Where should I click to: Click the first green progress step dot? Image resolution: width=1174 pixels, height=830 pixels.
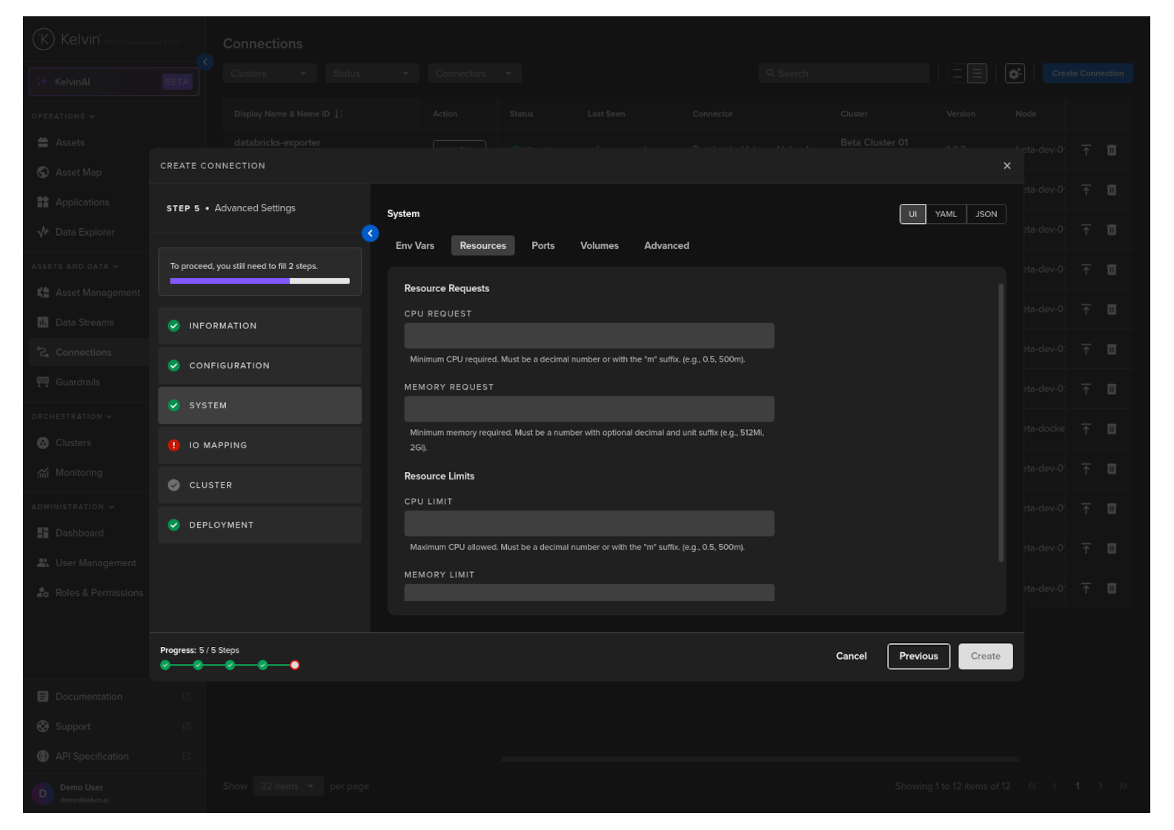[x=165, y=665]
